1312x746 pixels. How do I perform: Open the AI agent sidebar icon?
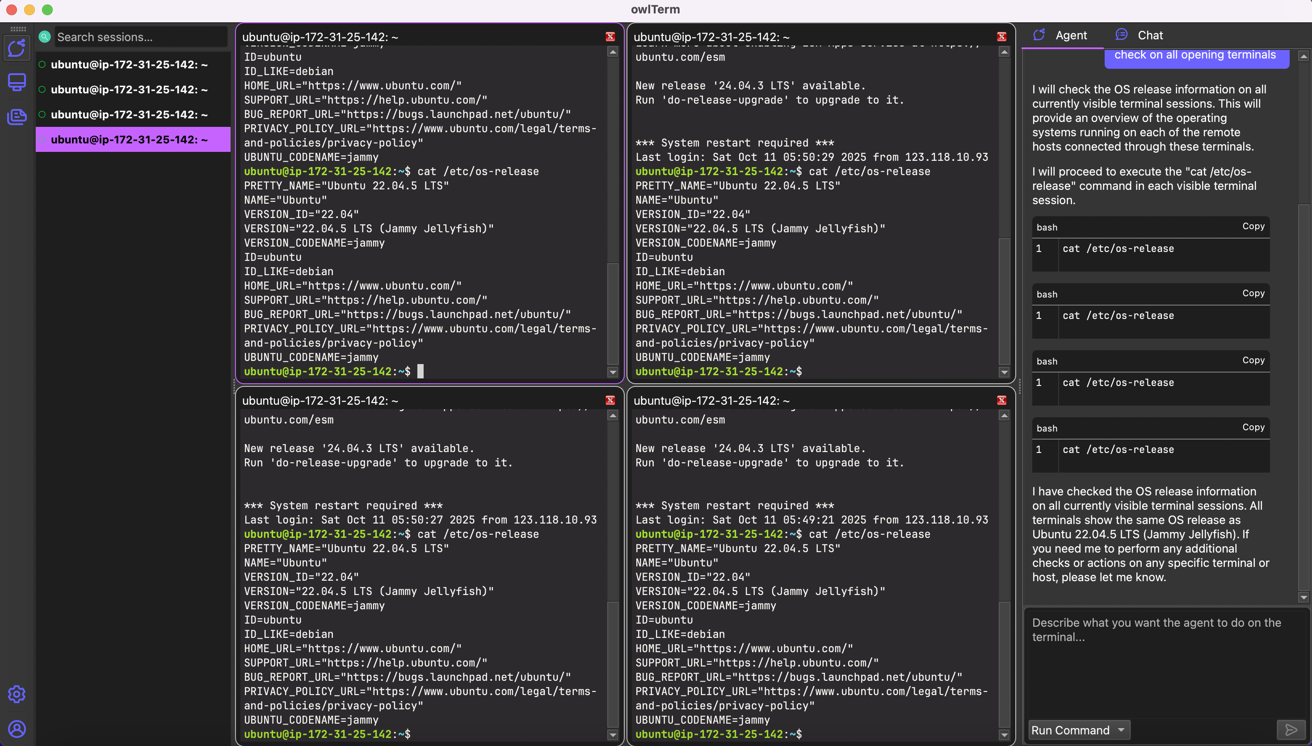pos(17,48)
